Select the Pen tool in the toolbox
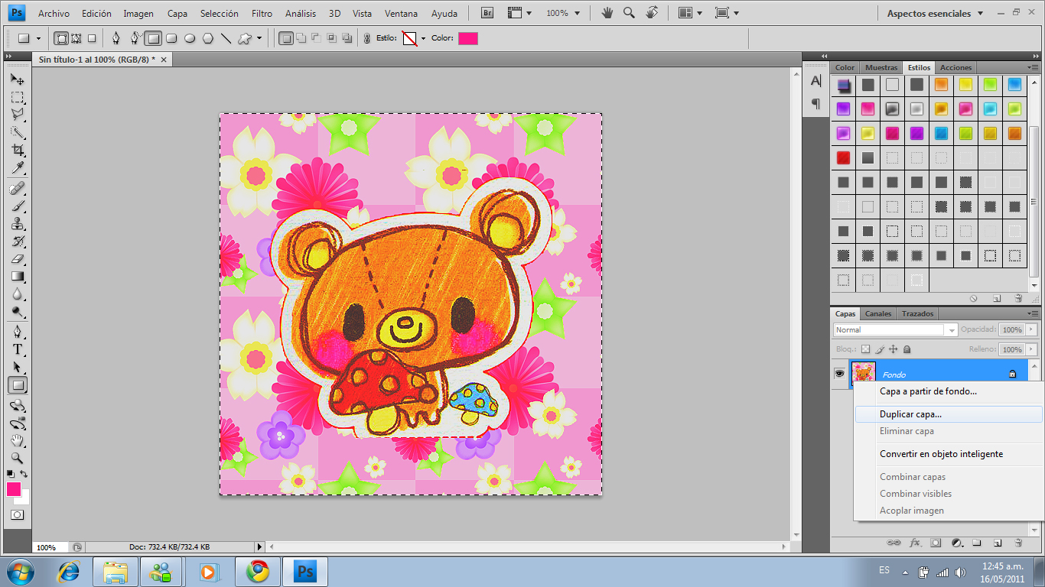 pyautogui.click(x=17, y=332)
